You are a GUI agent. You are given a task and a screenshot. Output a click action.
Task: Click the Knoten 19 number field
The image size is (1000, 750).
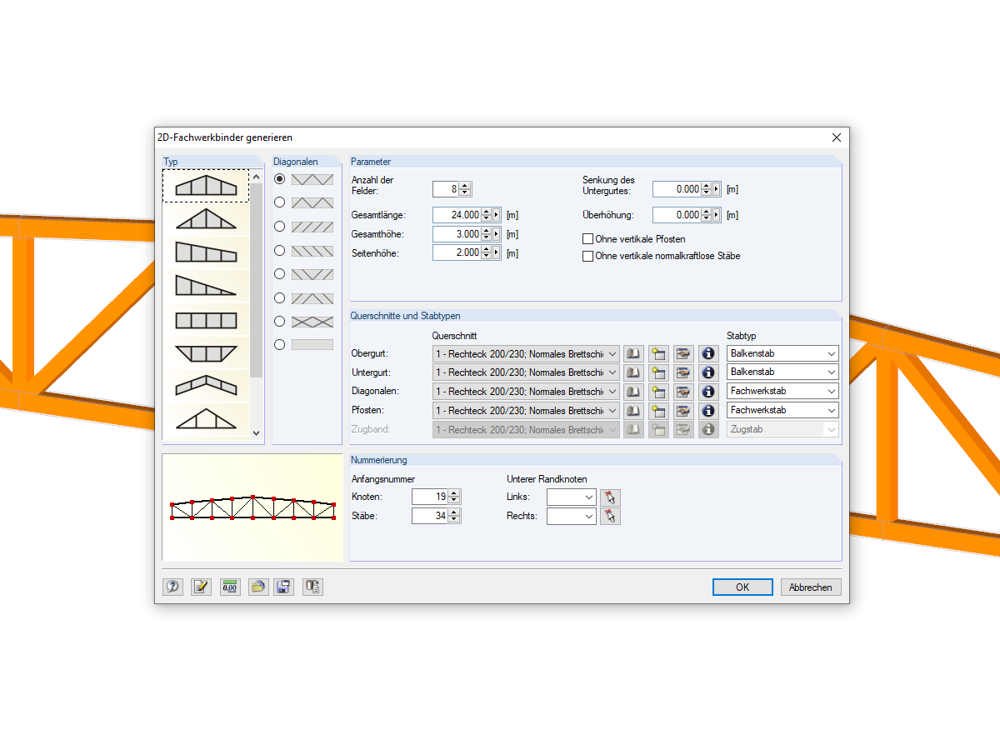click(x=431, y=497)
